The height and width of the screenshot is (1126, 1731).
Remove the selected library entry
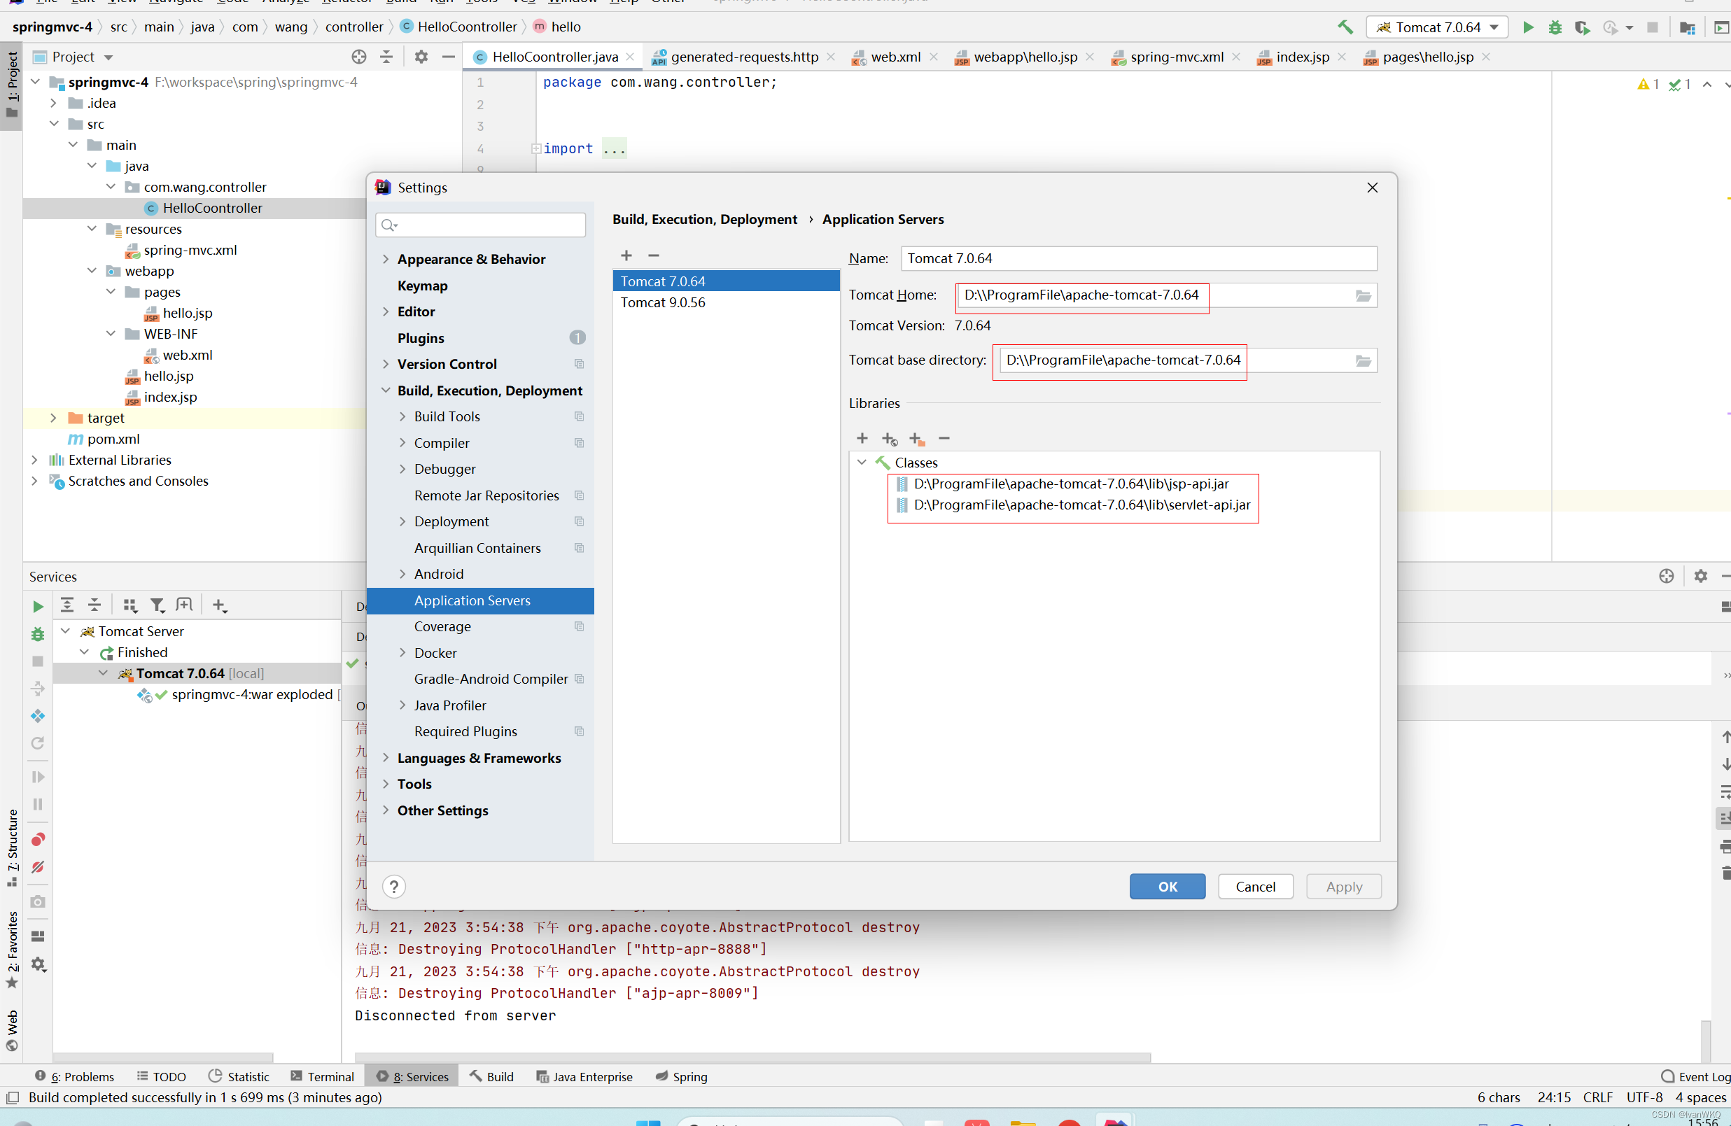coord(944,438)
